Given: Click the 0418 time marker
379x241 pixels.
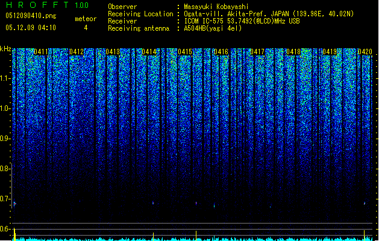Looking at the screenshot, I should 293,52.
